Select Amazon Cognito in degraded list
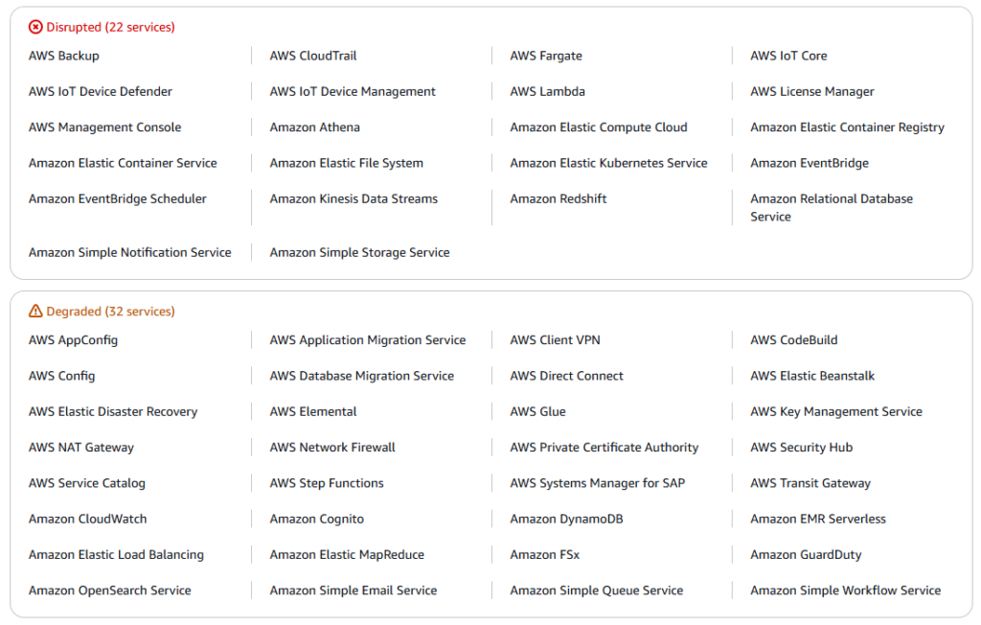Viewport: 981px width, 625px height. coord(316,520)
